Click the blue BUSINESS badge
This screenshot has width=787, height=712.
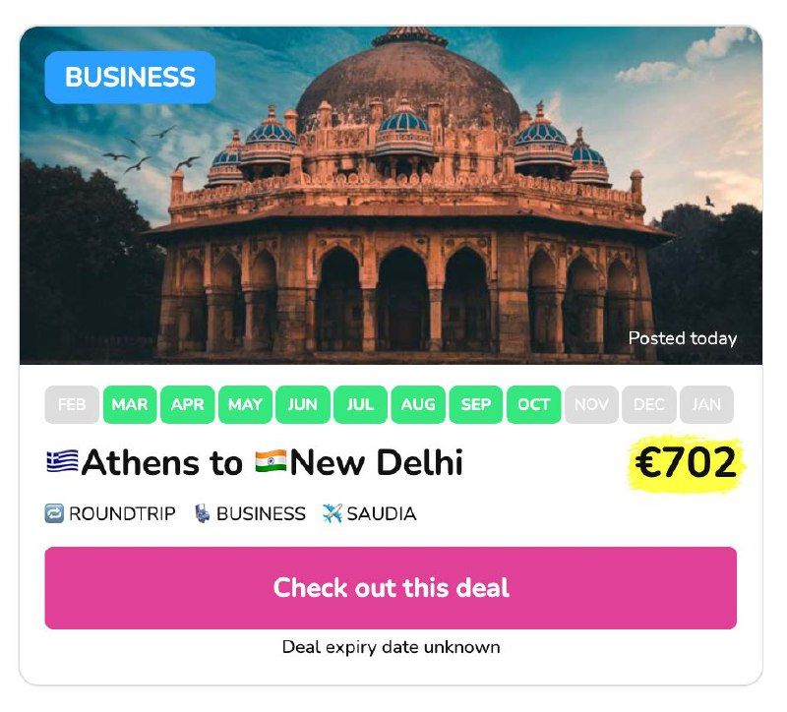click(130, 78)
